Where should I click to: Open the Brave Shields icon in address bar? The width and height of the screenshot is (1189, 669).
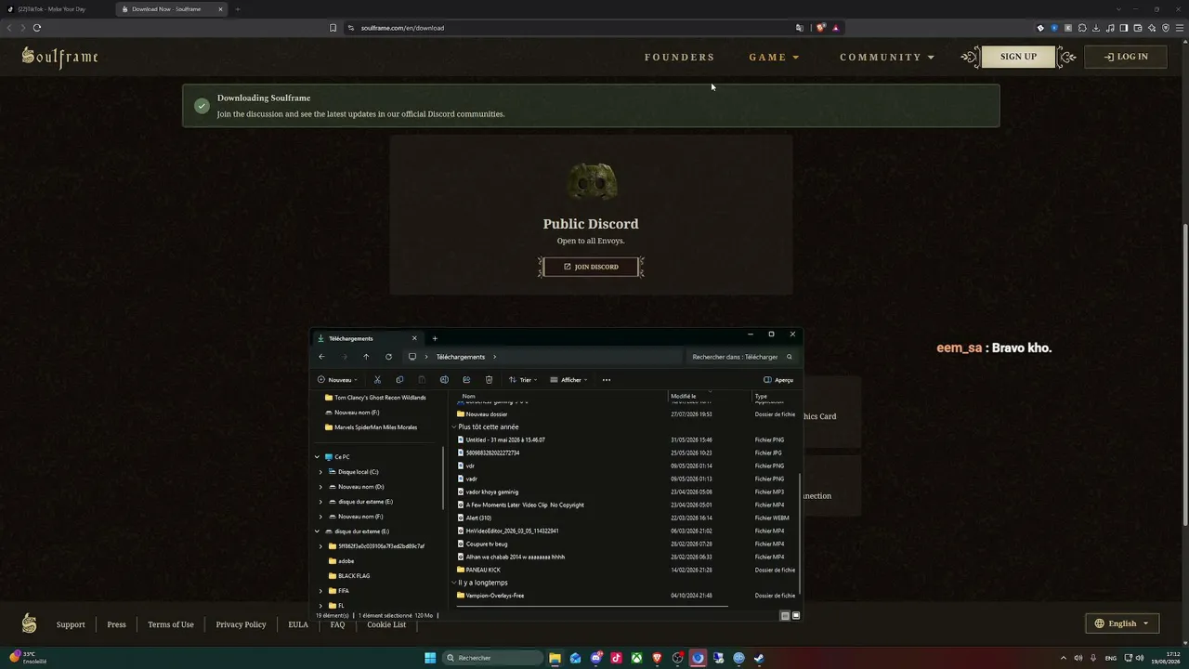coord(820,28)
